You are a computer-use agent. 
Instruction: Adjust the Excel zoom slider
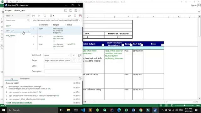tap(184, 105)
